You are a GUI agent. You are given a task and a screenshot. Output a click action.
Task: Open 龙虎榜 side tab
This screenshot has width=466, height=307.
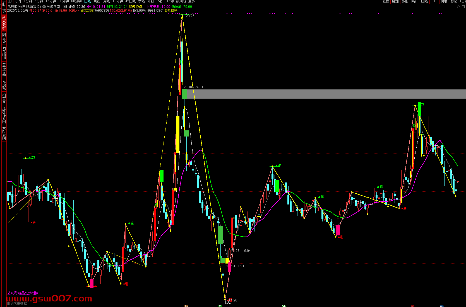pyautogui.click(x=4, y=85)
